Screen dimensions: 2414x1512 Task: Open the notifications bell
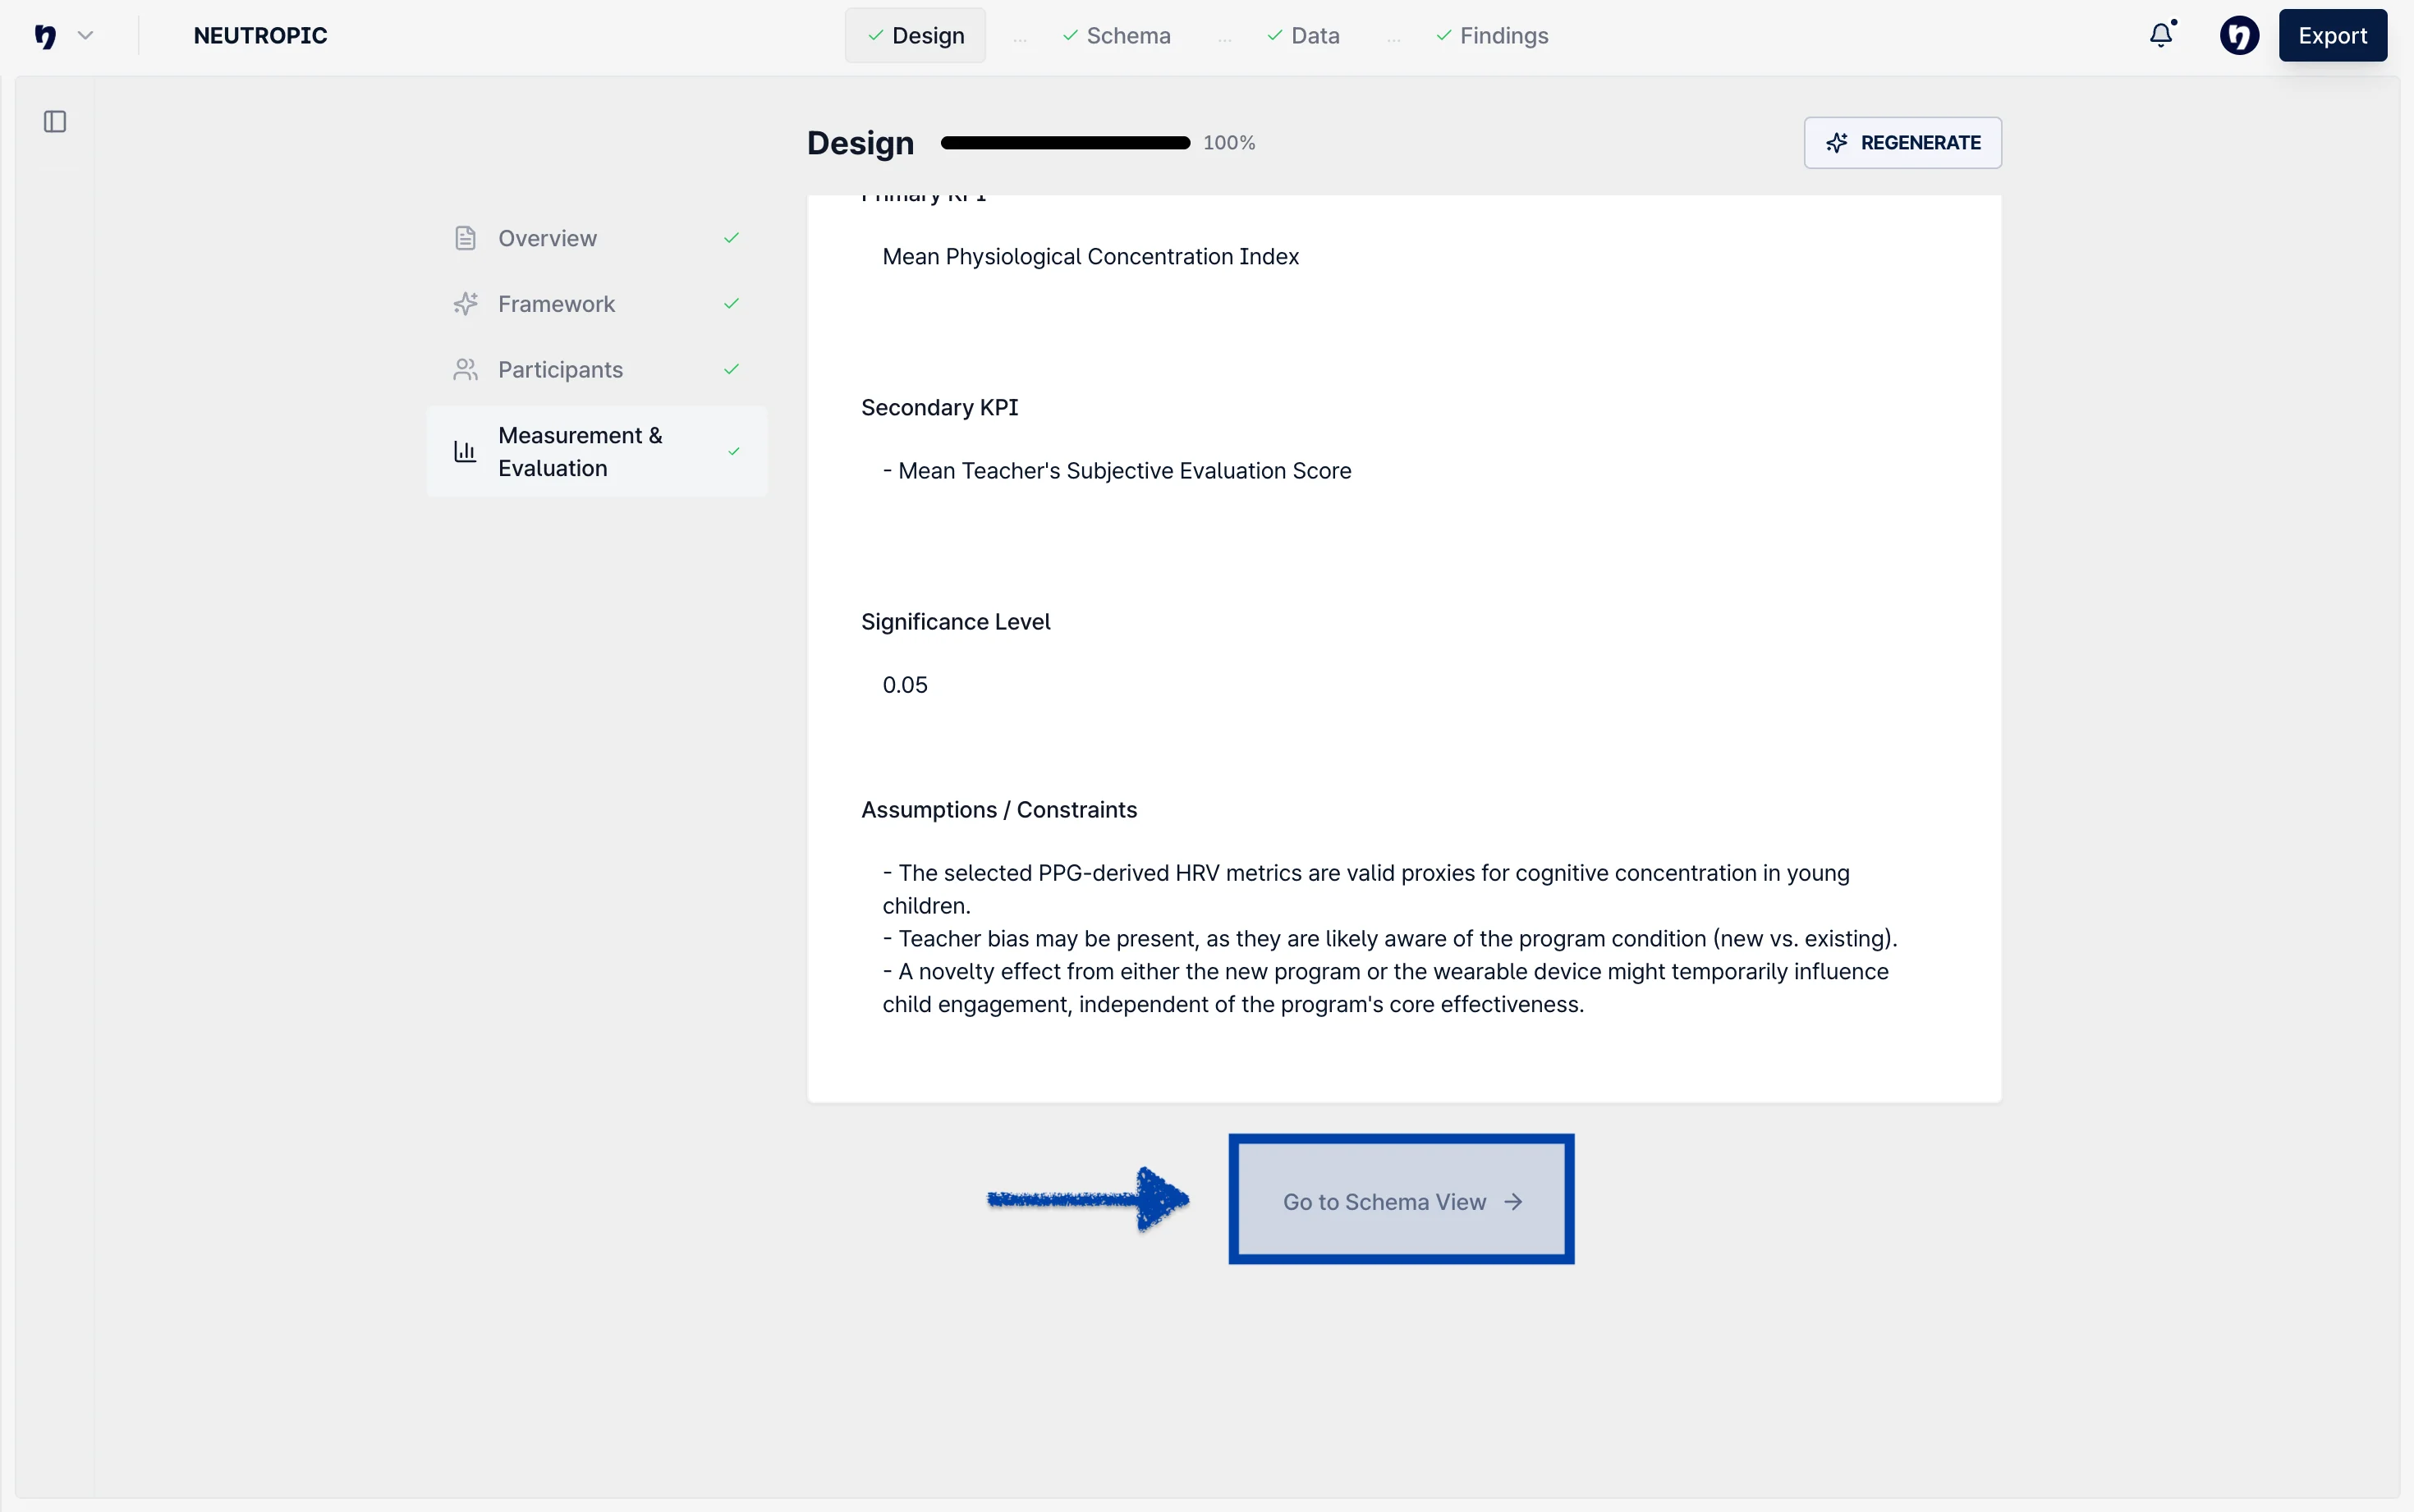coord(2162,35)
